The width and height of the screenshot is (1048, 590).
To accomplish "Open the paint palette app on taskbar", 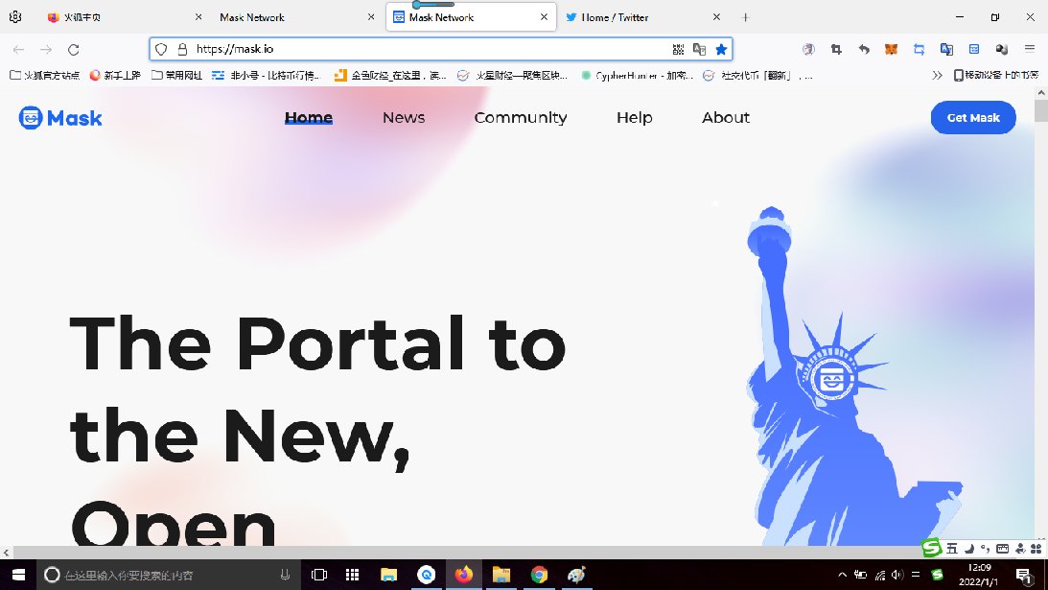I will click(576, 575).
